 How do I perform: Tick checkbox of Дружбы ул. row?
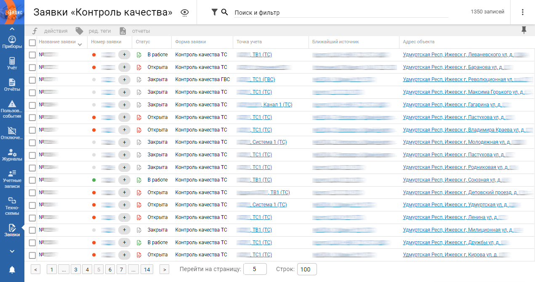(32, 242)
